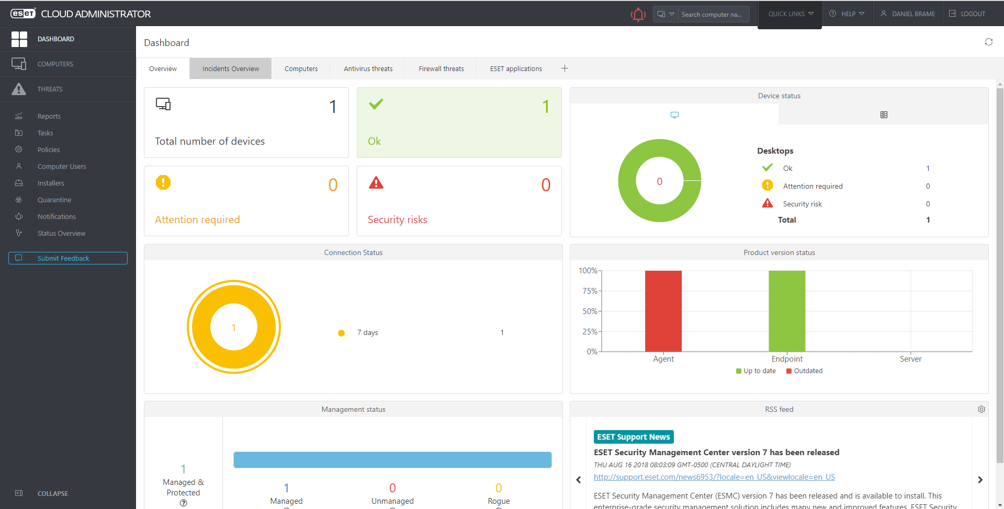Click the ESET logo in header
Viewport: 1004px width, 509px height.
23,14
